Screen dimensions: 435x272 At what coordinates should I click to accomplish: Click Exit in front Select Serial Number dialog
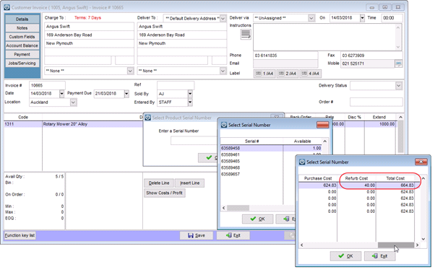tap(380, 256)
